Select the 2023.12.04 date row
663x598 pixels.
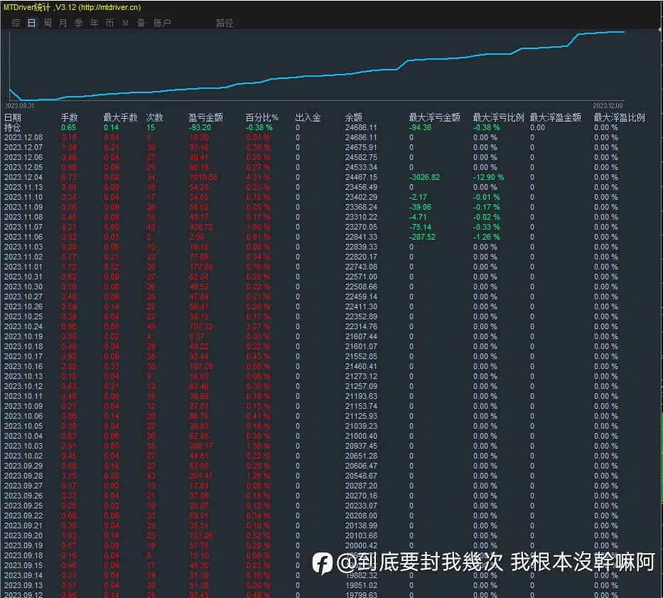coord(23,177)
